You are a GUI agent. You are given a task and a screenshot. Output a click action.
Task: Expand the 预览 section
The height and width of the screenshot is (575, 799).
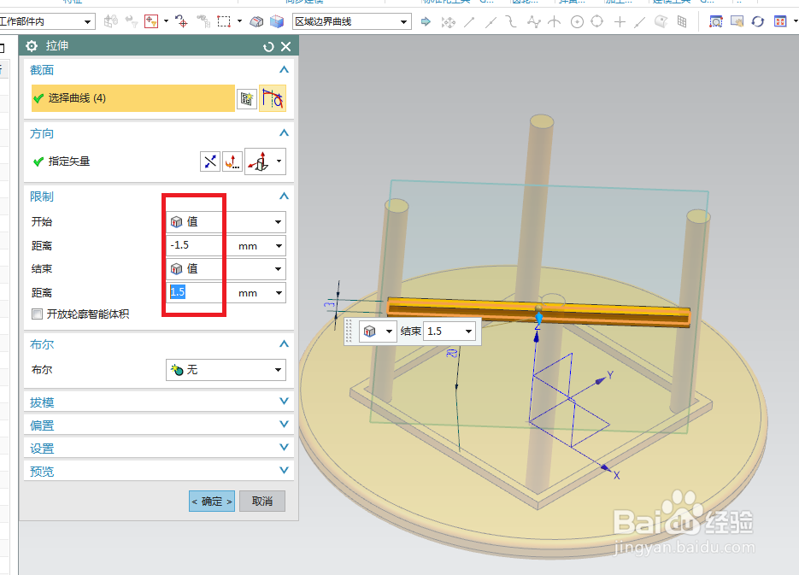(284, 471)
